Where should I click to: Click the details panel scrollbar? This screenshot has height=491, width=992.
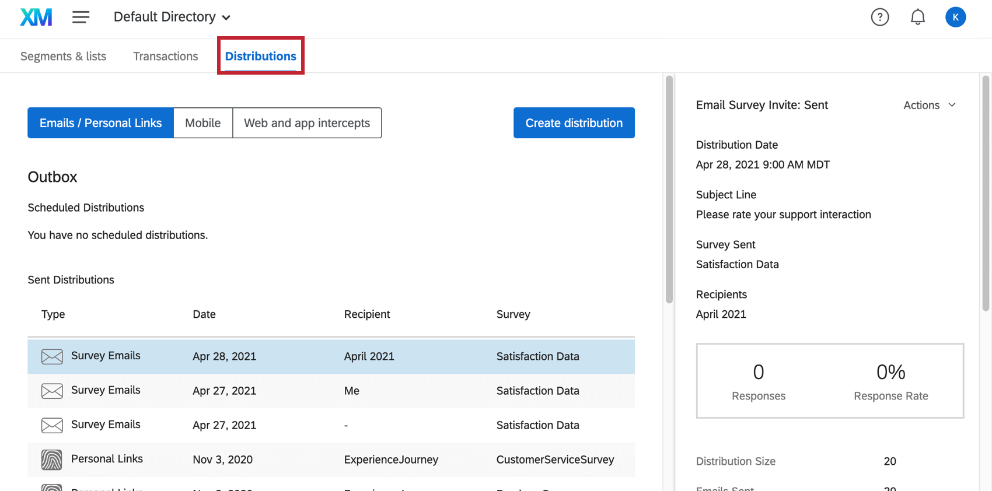[986, 192]
